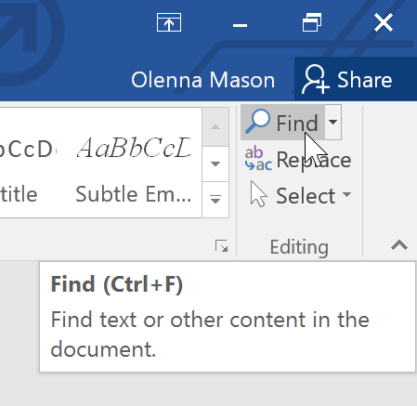Open Ribbon Display Options icon
The width and height of the screenshot is (417, 406).
point(169,22)
